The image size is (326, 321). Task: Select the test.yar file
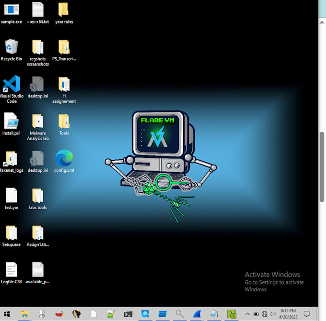(12, 199)
